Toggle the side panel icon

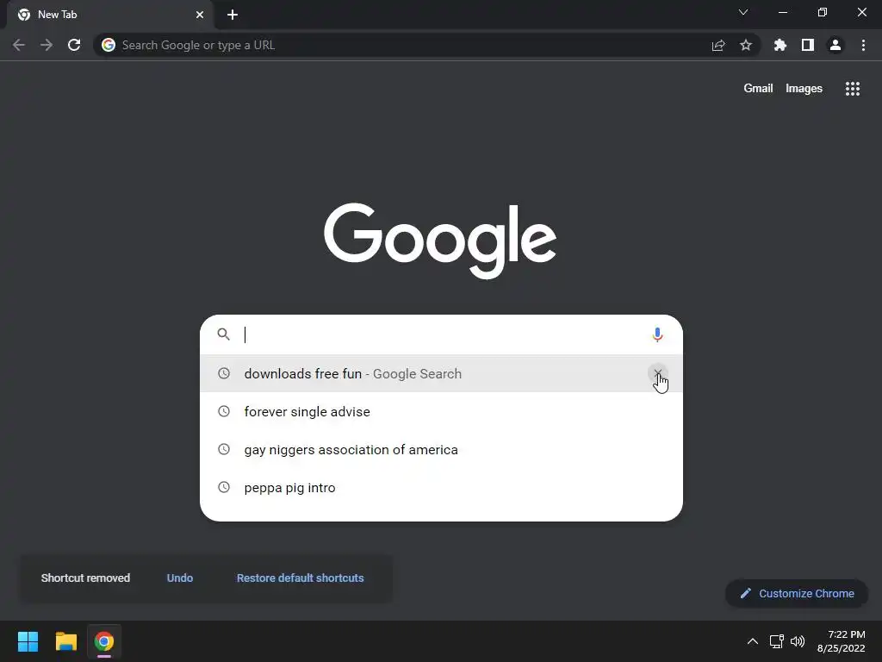click(x=808, y=45)
